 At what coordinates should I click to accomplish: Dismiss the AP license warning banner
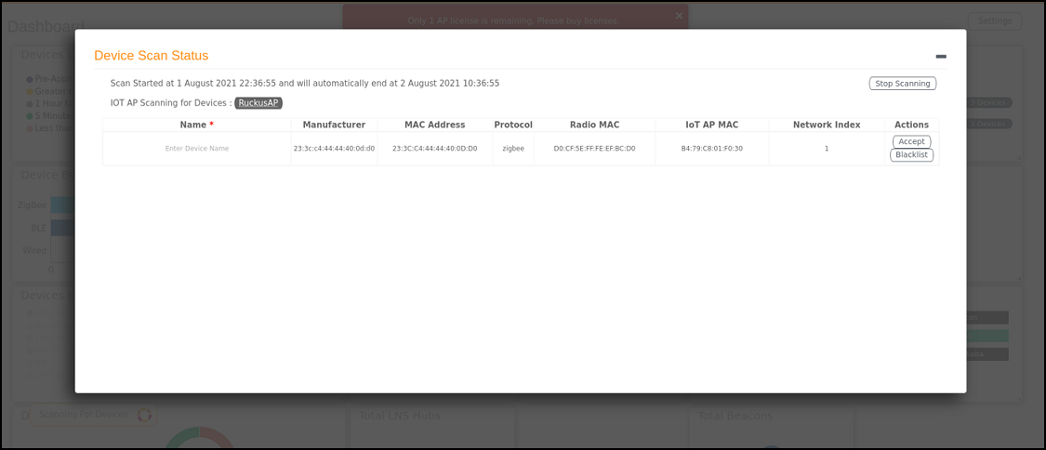tap(679, 15)
